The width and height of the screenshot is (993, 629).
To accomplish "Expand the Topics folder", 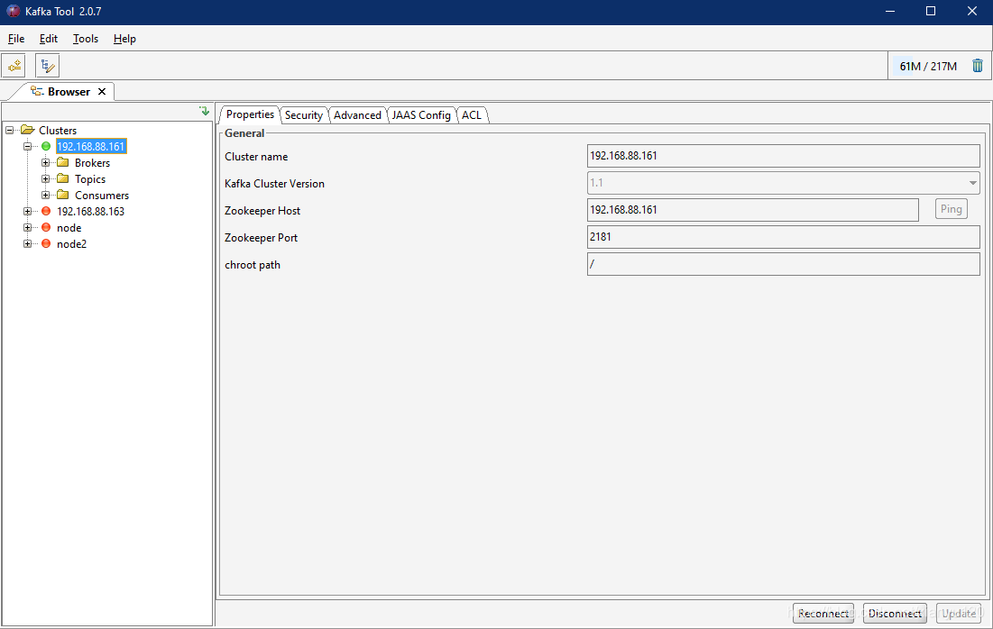I will tap(45, 179).
